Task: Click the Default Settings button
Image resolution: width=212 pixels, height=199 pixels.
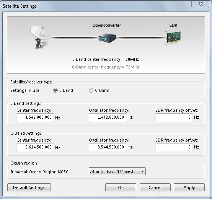Action: coord(29,188)
